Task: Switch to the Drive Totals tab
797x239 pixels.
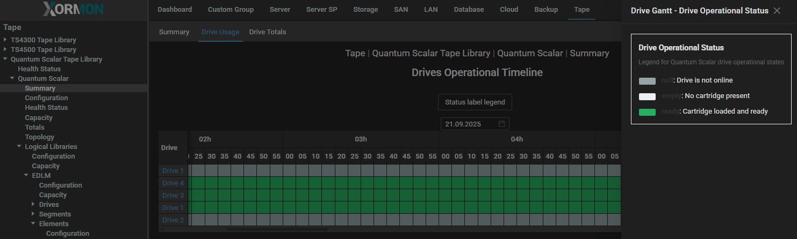Action: tap(268, 32)
